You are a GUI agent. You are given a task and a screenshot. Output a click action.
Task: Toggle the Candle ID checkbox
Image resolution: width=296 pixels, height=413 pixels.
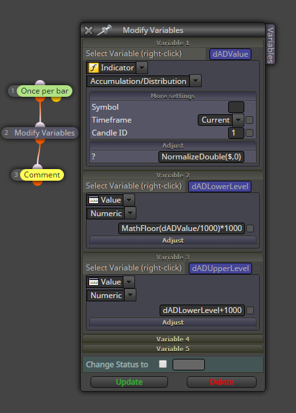[249, 133]
